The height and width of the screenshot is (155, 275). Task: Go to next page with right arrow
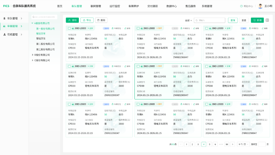click(x=233, y=144)
